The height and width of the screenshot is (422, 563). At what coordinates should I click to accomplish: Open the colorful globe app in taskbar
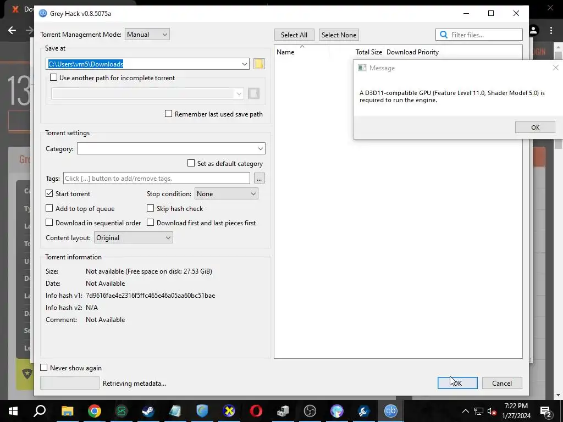click(x=337, y=411)
